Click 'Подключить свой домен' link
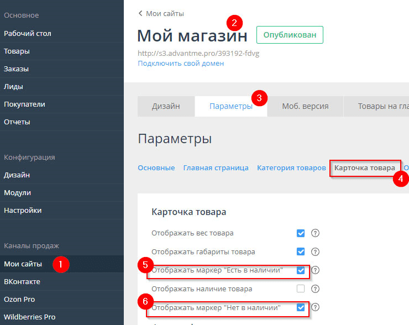The image size is (409, 325). point(181,64)
